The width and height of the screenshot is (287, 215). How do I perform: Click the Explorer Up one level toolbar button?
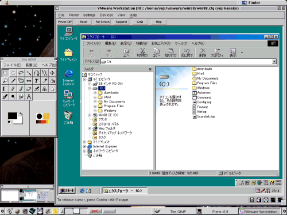click(126, 53)
